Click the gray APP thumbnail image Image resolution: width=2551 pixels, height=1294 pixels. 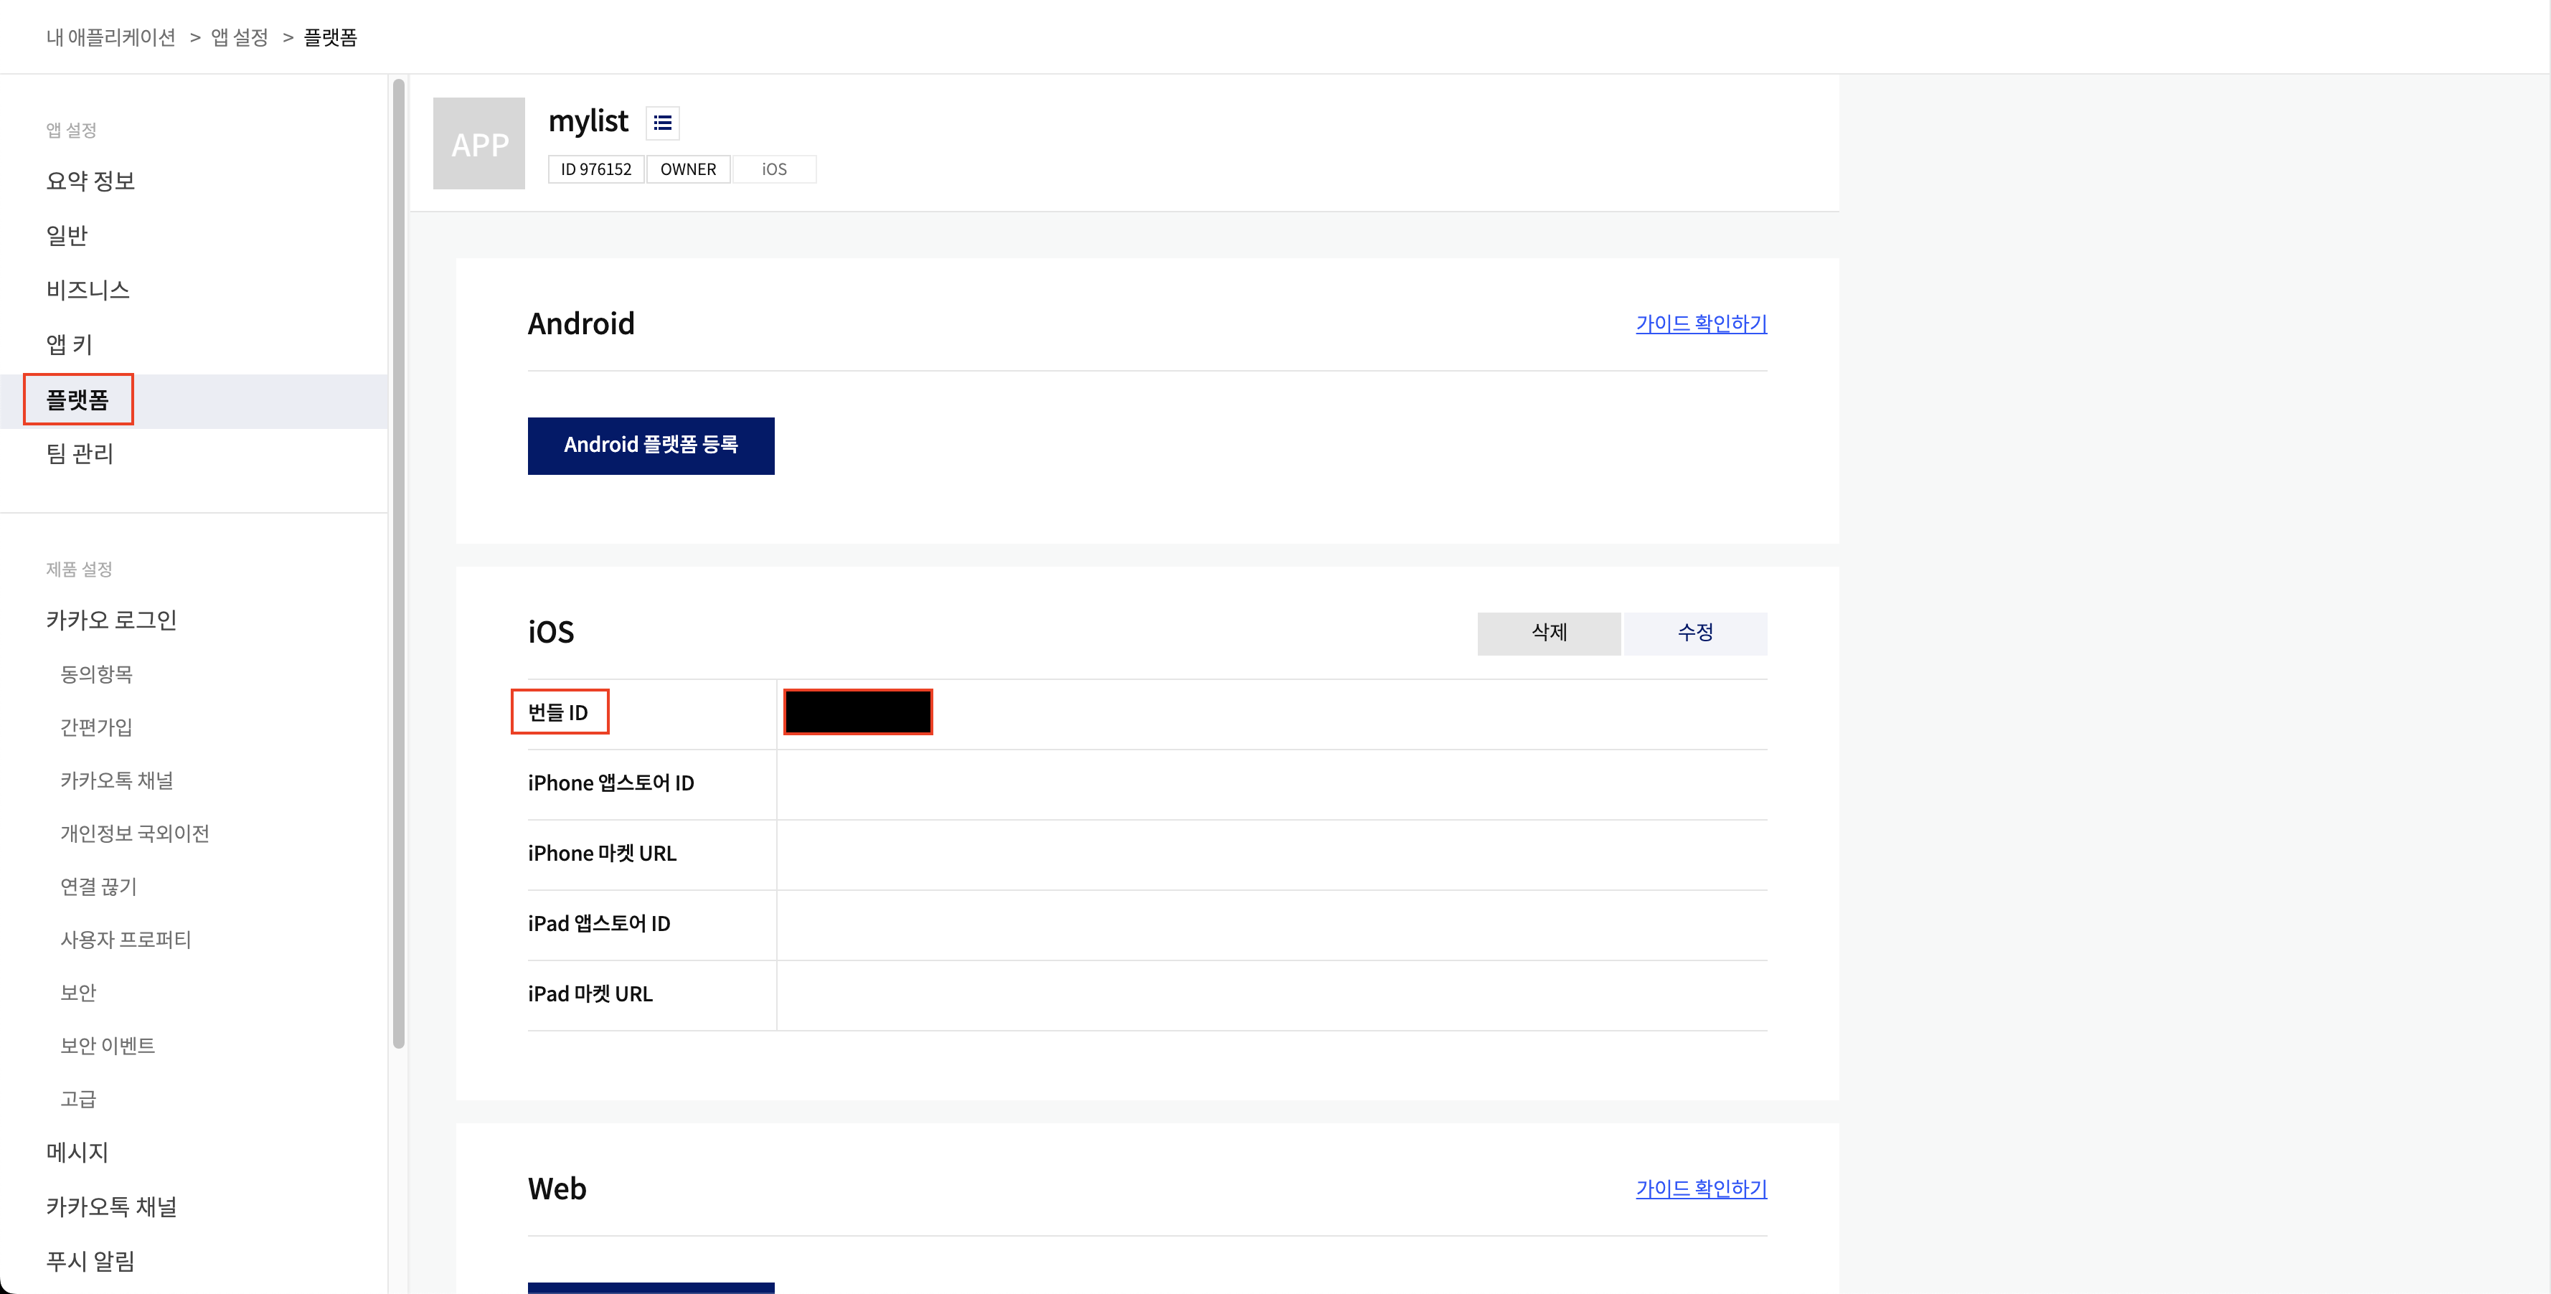click(x=479, y=143)
